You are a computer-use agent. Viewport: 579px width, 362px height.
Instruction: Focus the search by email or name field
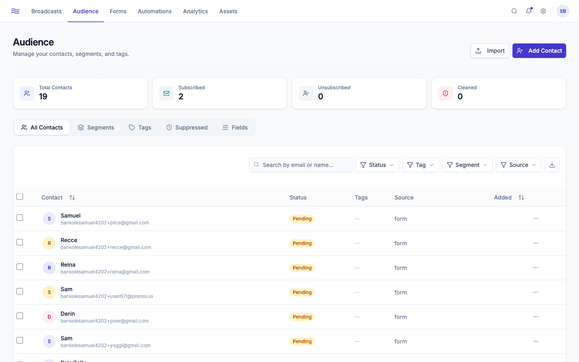(x=301, y=165)
